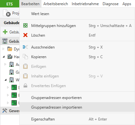This screenshot has width=135, height=125.
Task: Expand the last green room tree node
Action: tap(8, 103)
